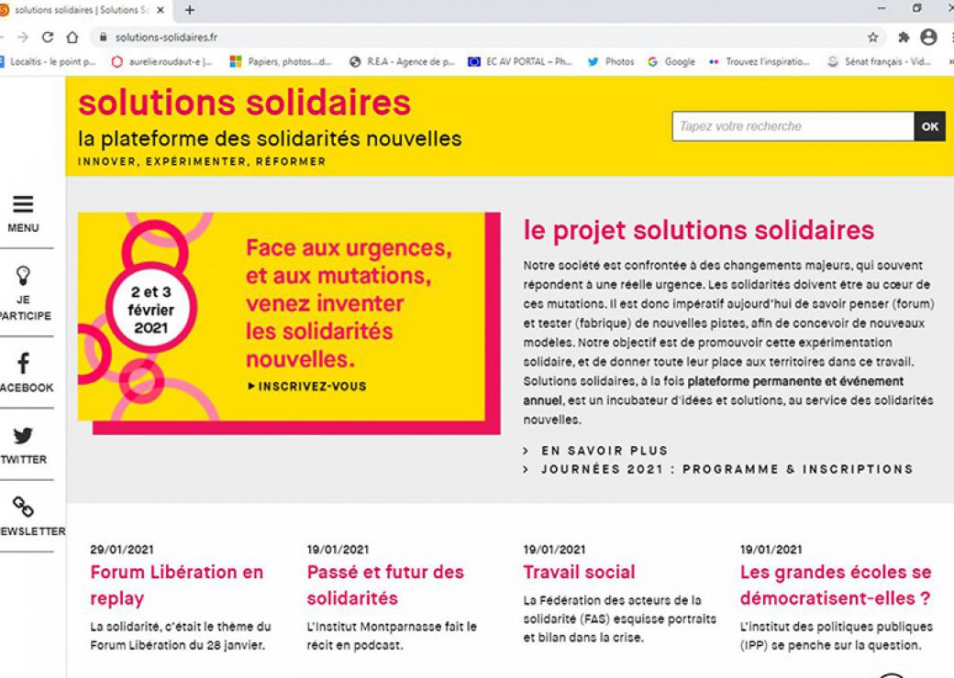Open the R.E.A - Agence bookmark
954x678 pixels.
coord(402,61)
